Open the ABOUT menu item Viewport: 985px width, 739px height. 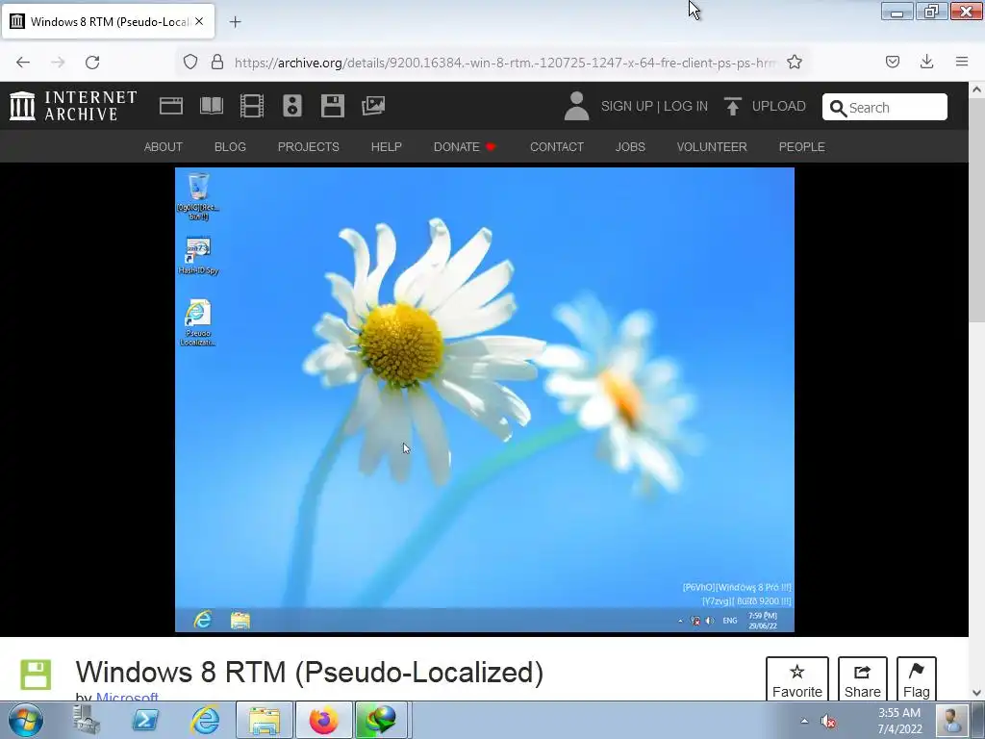tap(164, 147)
